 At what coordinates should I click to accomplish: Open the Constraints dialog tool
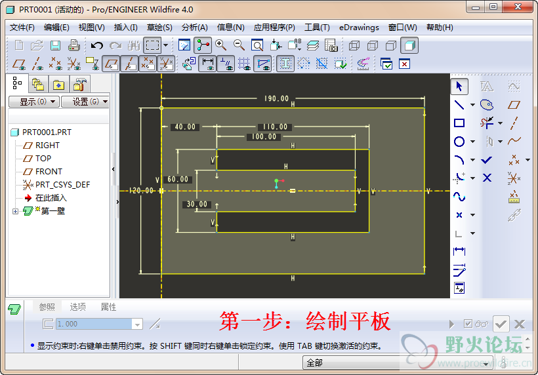coord(459,288)
